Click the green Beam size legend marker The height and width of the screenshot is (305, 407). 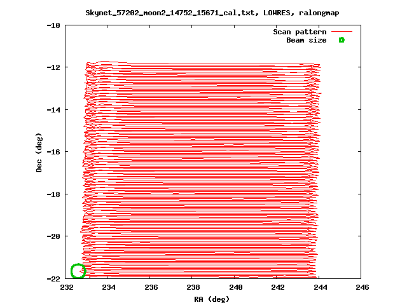coord(341,40)
